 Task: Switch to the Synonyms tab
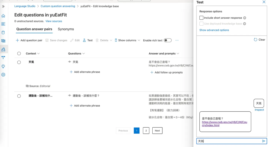[x=66, y=29]
